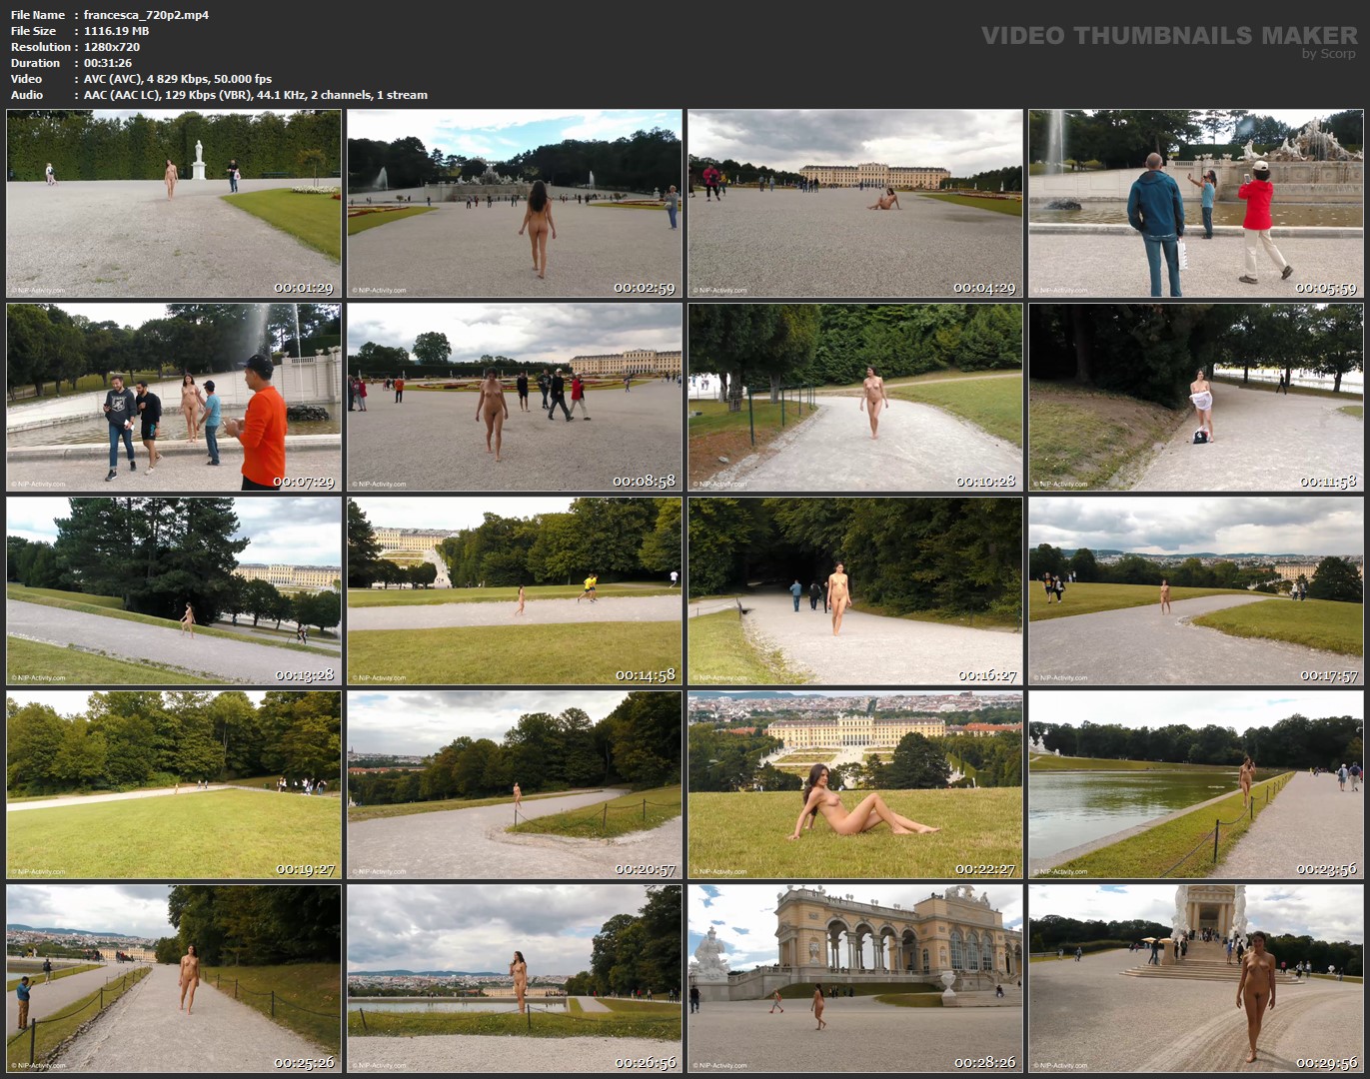Click the file name francesca_720p2.mp4
Screen dimensions: 1370x1079
coord(146,15)
